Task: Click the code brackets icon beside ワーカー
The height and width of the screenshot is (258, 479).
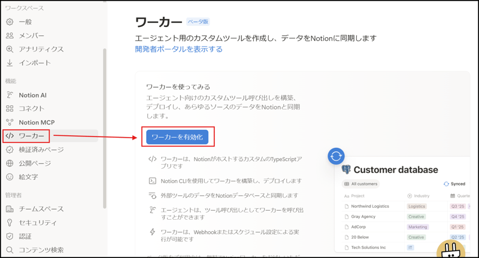Action: (x=10, y=135)
